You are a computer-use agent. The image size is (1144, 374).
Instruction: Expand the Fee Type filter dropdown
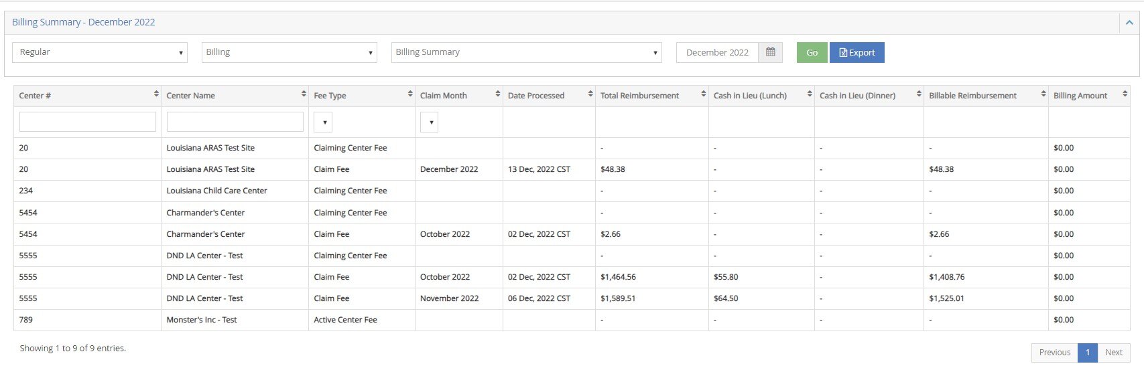(x=323, y=122)
